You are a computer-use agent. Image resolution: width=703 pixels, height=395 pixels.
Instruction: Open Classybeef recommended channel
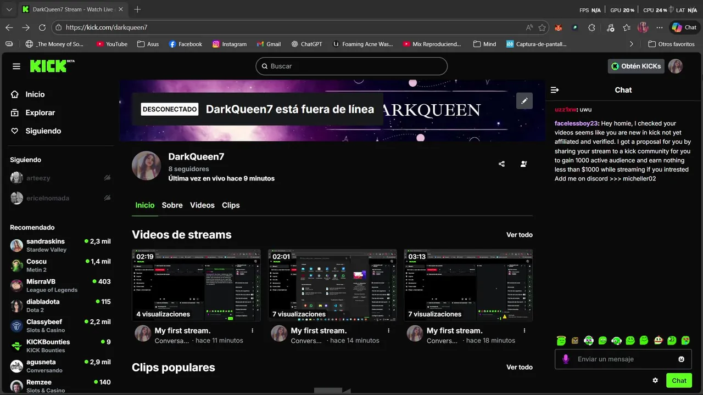(x=60, y=326)
